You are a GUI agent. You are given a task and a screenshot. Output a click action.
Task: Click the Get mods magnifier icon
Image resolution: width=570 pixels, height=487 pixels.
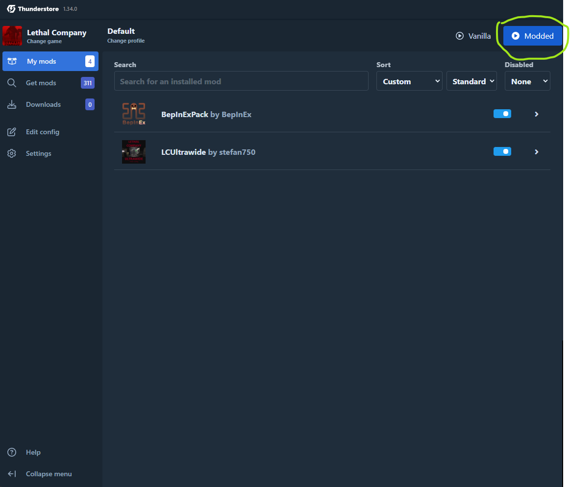(12, 83)
